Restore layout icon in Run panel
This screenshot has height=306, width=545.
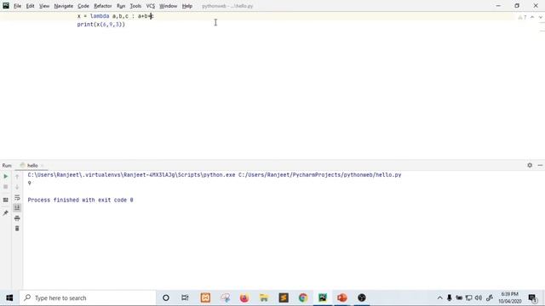pos(6,200)
